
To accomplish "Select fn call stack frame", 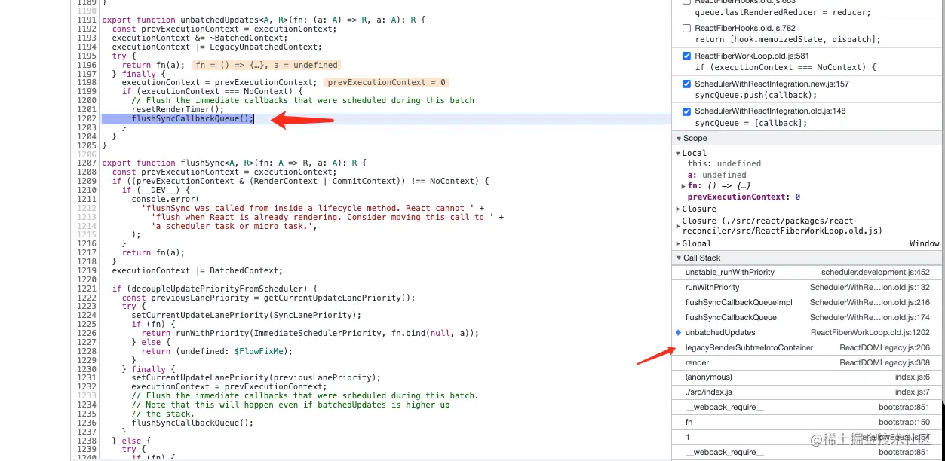I will point(808,422).
